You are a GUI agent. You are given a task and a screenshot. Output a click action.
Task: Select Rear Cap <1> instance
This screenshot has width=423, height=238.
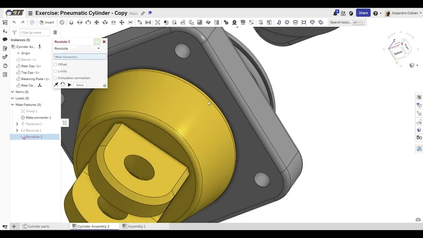[x=31, y=66]
